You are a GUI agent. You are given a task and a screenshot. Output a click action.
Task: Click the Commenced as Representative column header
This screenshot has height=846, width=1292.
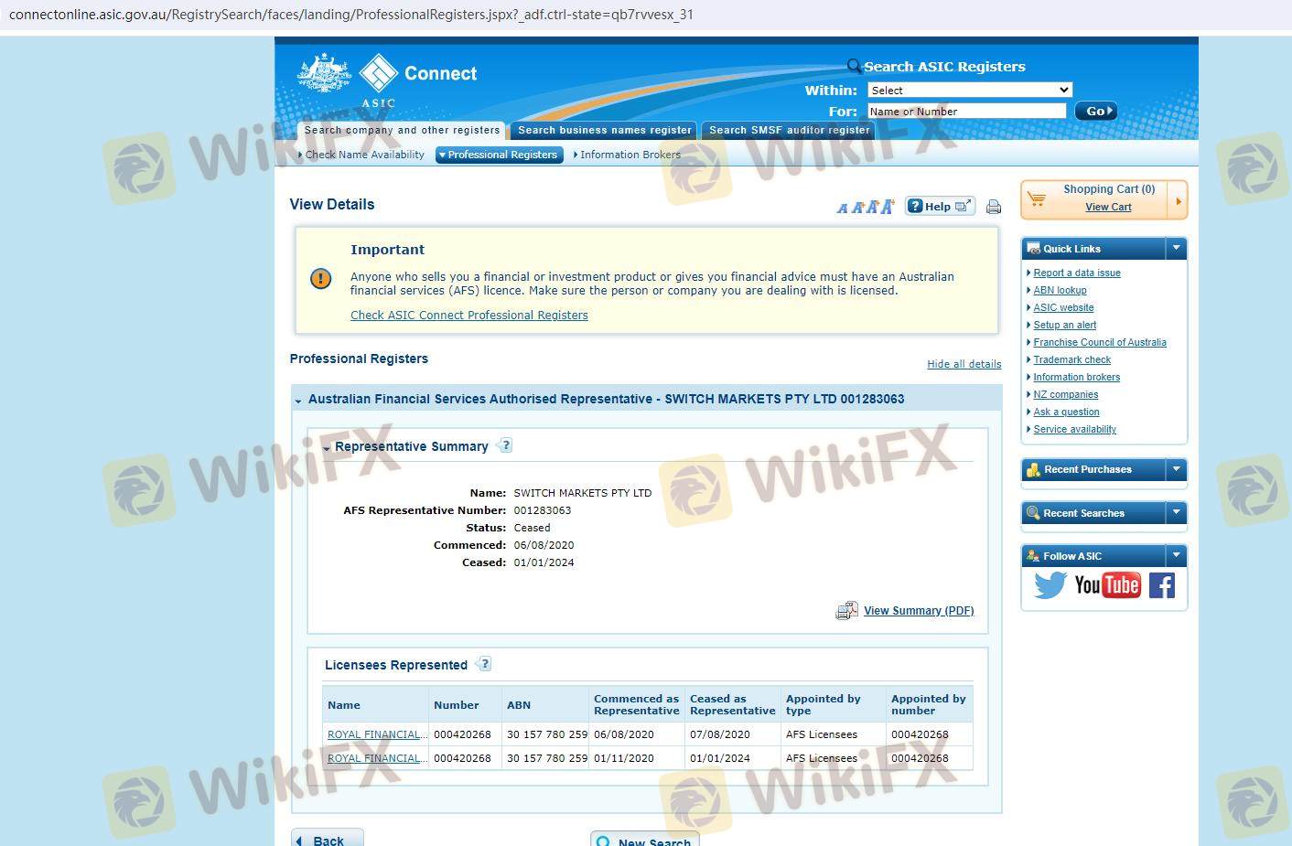(x=637, y=704)
